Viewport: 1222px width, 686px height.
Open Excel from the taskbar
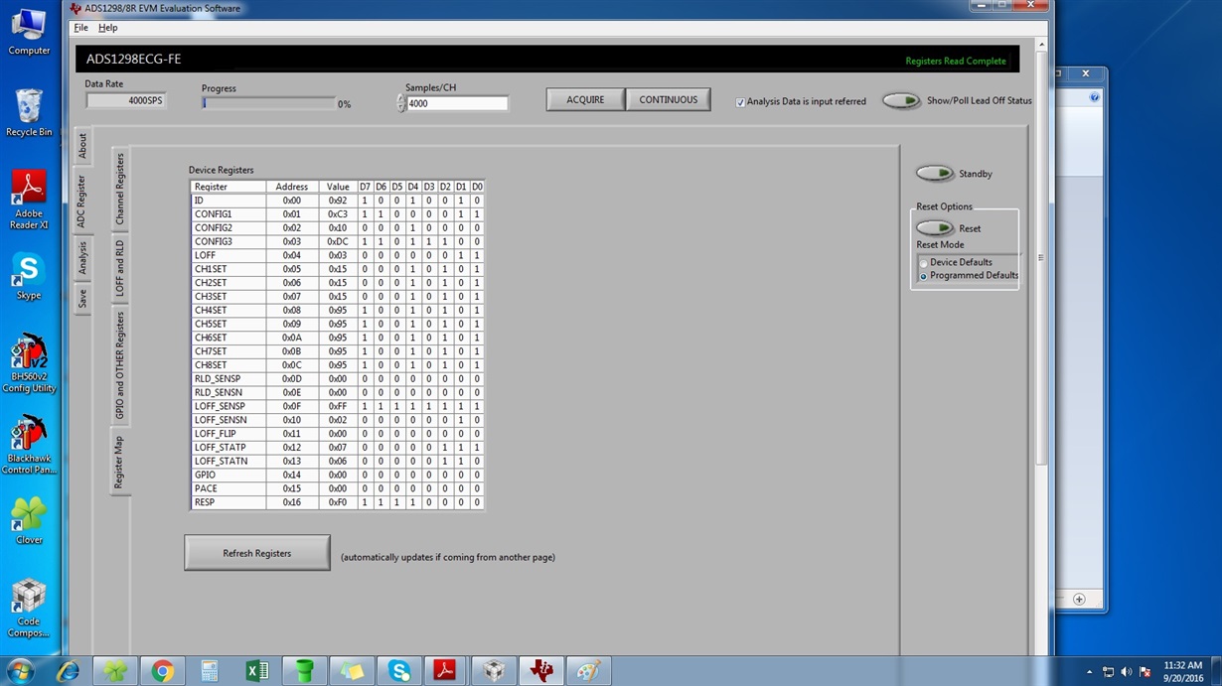click(256, 671)
